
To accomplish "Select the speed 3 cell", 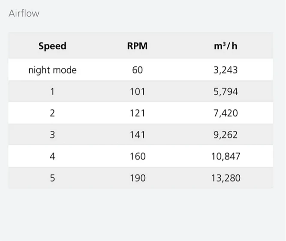I will (x=52, y=135).
